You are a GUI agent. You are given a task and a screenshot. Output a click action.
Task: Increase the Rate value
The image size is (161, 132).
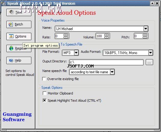click(x=66, y=35)
